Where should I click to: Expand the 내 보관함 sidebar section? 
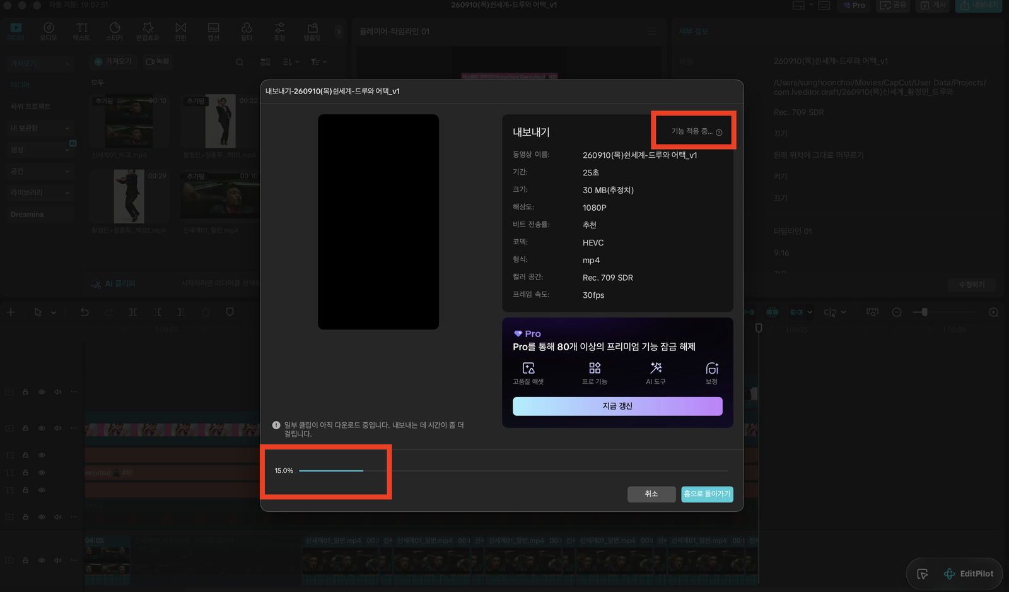[67, 128]
